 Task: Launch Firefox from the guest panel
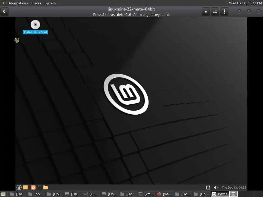[x=33, y=187]
